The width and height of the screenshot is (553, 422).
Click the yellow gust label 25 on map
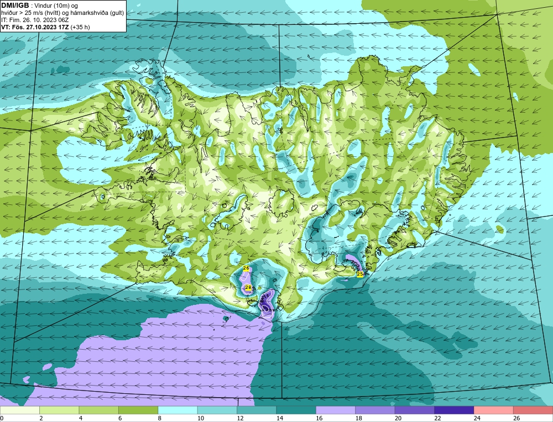point(360,274)
